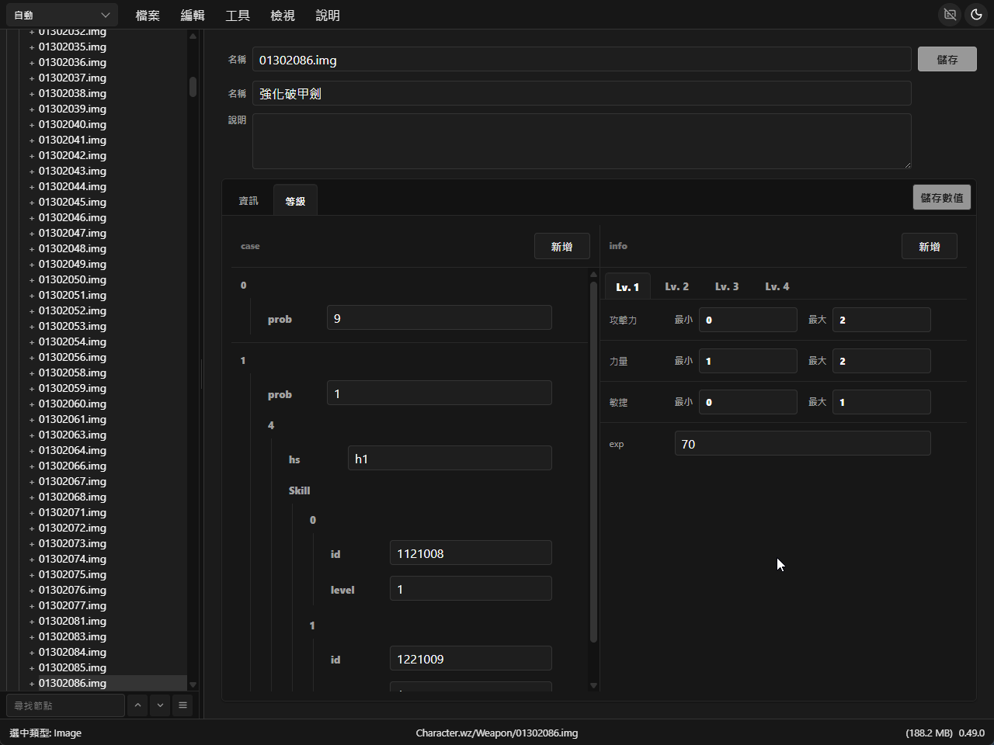Click tree scrollbar down arrow
The width and height of the screenshot is (994, 745).
193,684
